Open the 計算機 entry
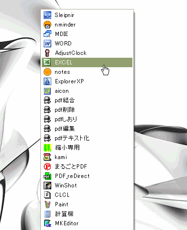 click(87, 214)
